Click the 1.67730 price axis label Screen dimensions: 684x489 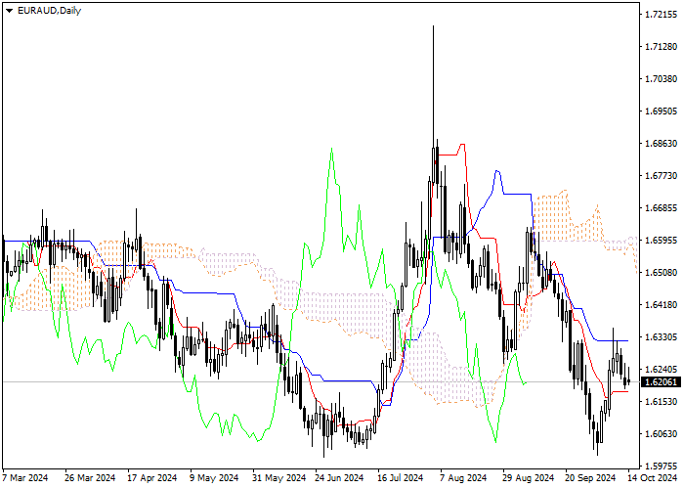(662, 175)
